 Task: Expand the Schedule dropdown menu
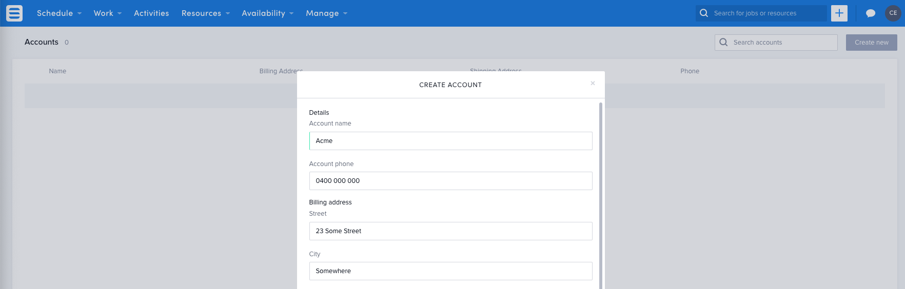(x=59, y=13)
